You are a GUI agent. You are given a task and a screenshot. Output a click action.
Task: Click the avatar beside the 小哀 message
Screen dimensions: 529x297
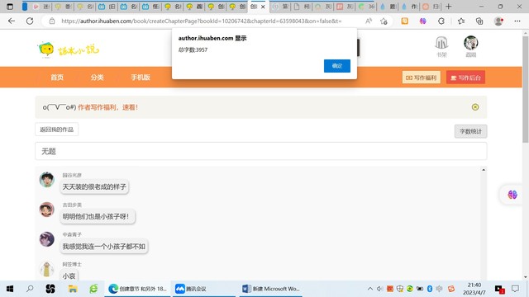pyautogui.click(x=47, y=269)
